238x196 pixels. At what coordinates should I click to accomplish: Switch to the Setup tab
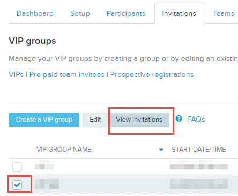pos(80,14)
